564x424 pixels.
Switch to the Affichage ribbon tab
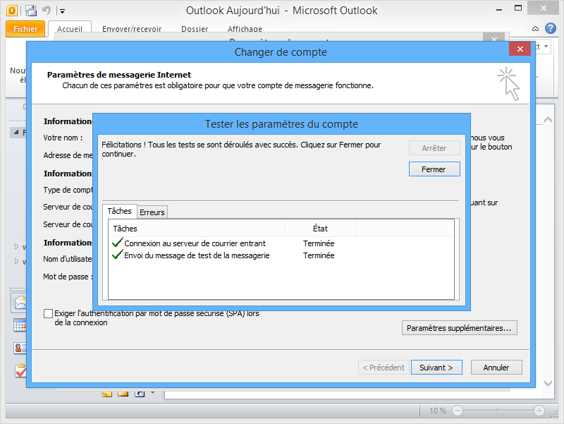click(x=245, y=29)
